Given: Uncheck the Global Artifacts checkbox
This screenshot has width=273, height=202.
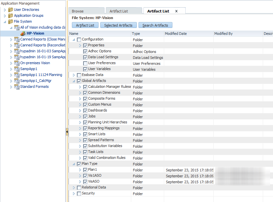Looking at the screenshot, I should click(79, 81).
